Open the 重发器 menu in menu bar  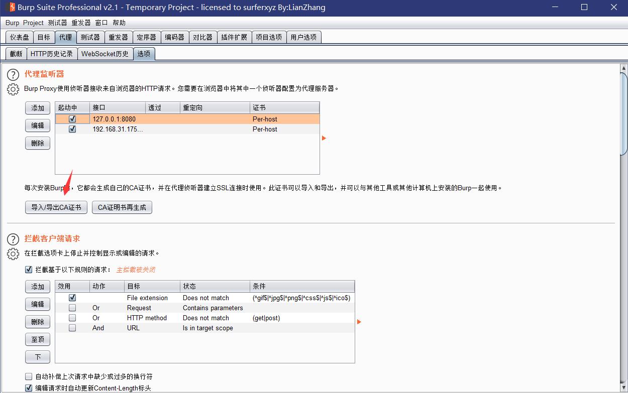pyautogui.click(x=81, y=23)
